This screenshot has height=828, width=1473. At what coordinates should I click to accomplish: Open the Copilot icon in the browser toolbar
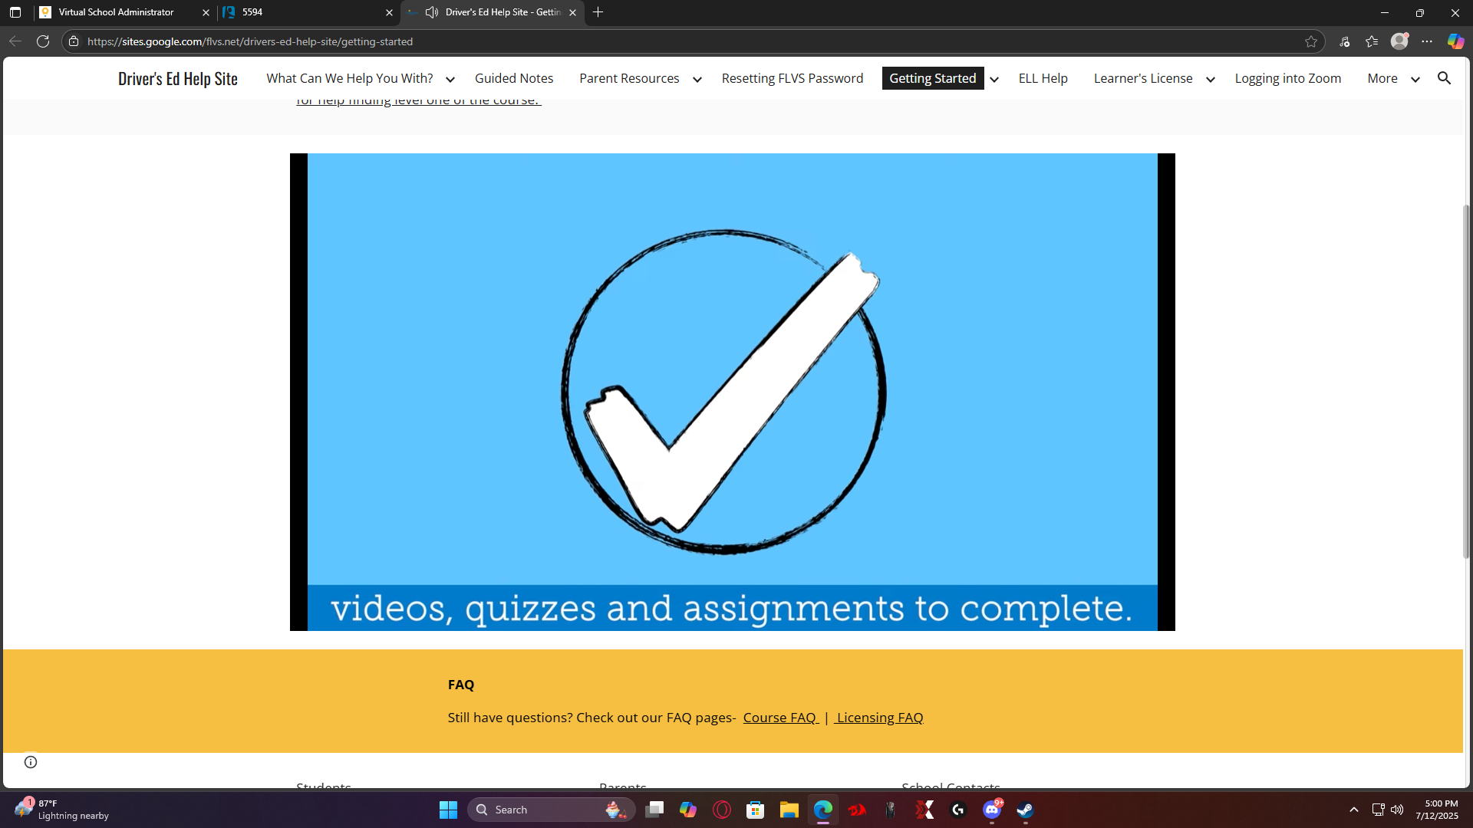pyautogui.click(x=1455, y=41)
